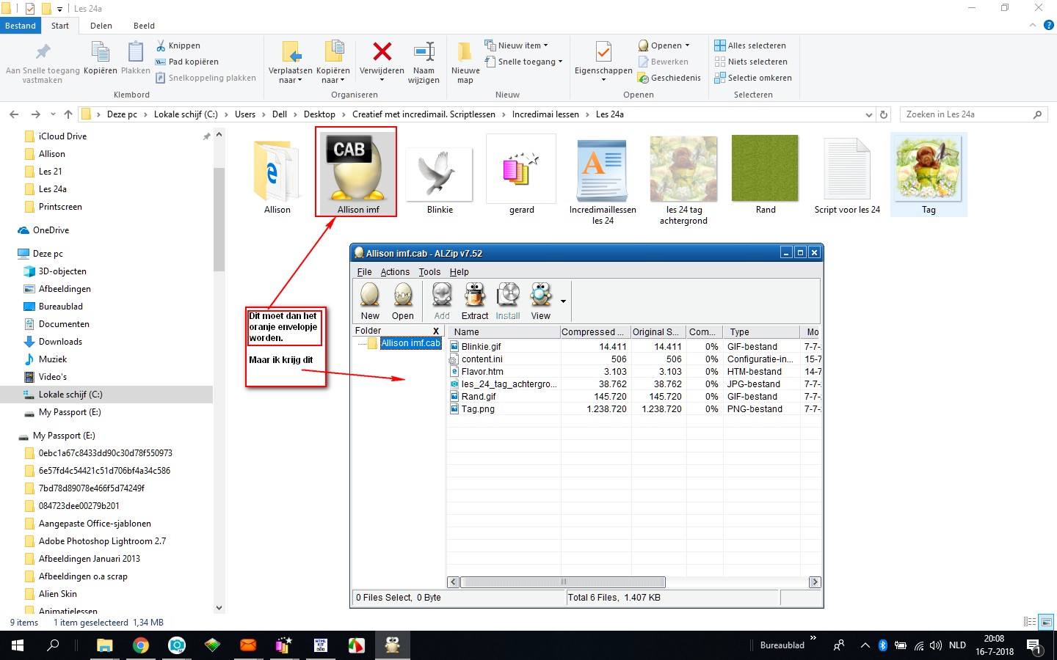Open the File menu in ALZip
1057x660 pixels.
click(x=364, y=272)
